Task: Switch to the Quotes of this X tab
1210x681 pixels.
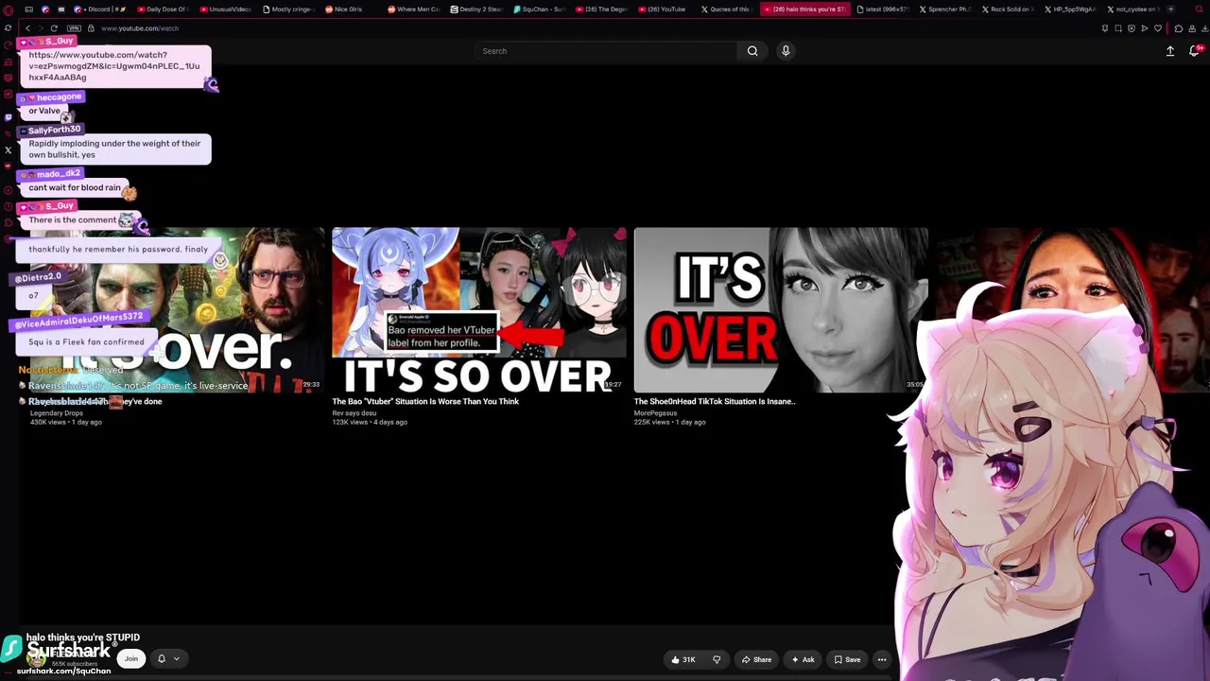Action: [x=725, y=9]
